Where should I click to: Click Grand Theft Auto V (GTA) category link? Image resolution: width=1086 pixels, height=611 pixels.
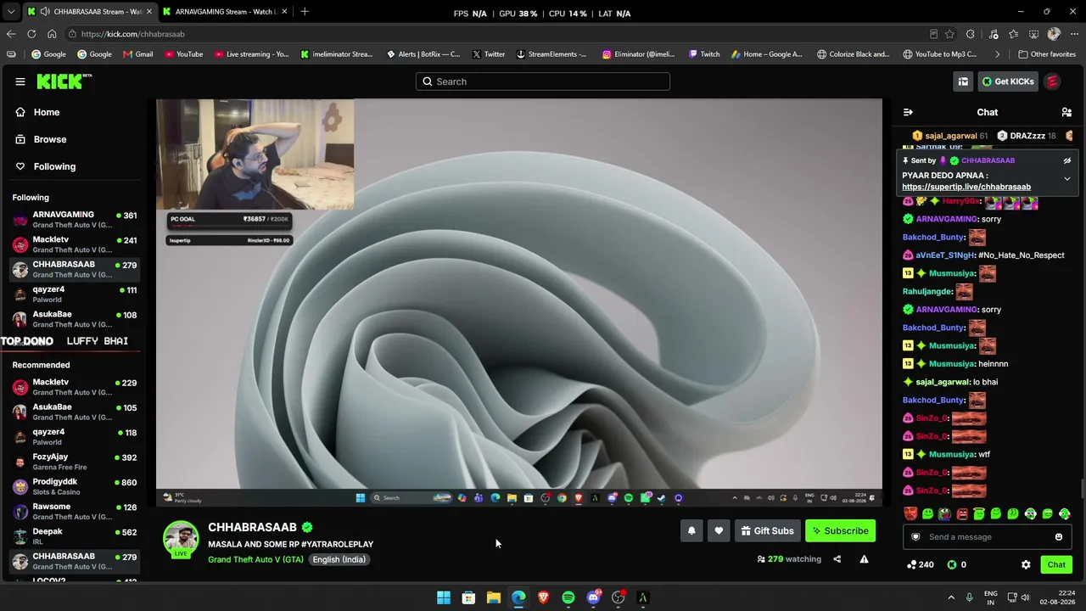(255, 560)
